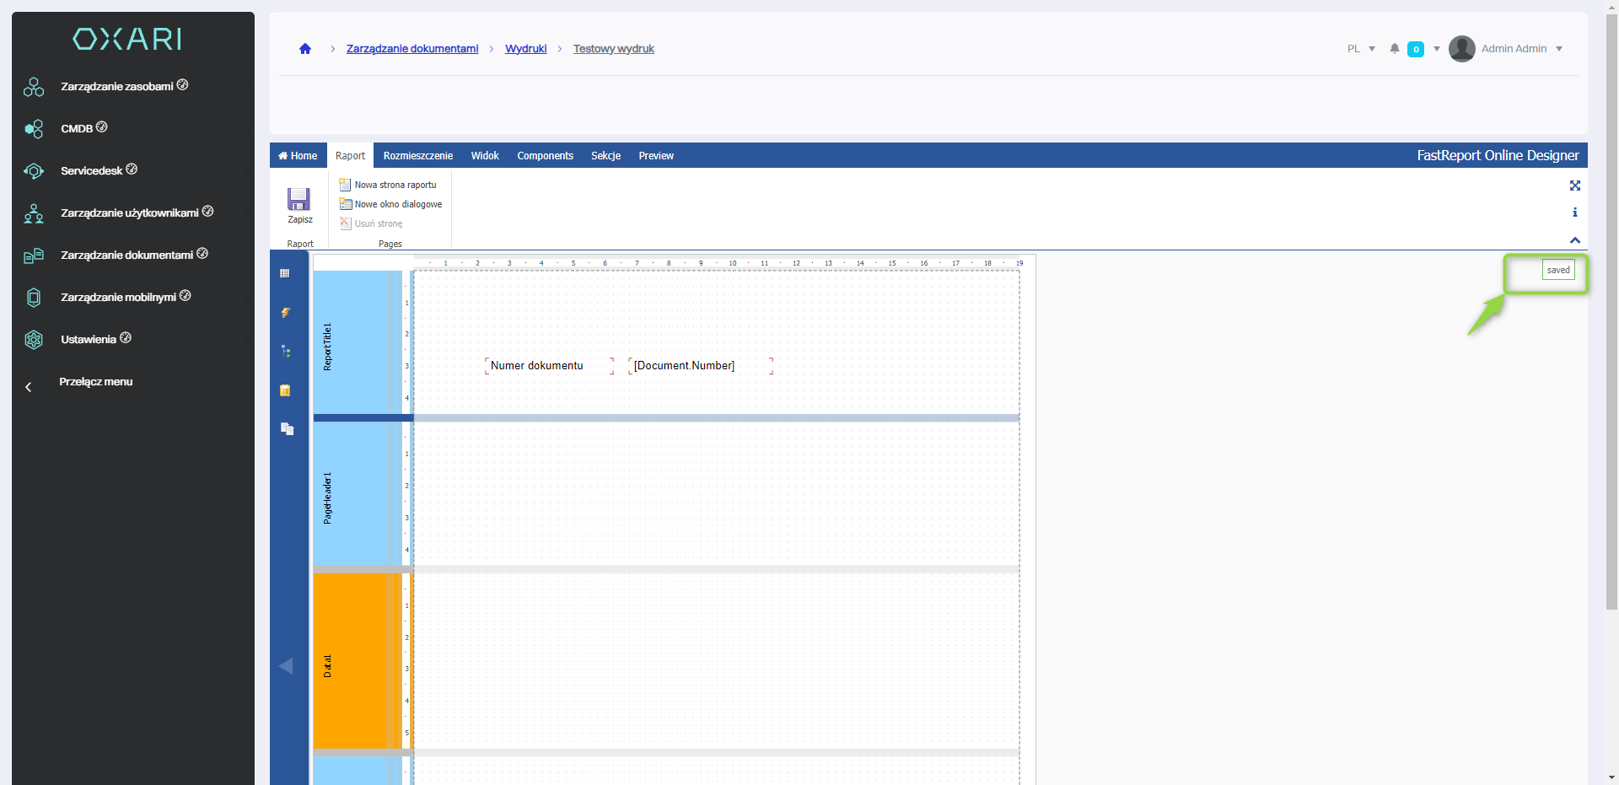
Task: Click the Przełącz menu toggle
Action: (x=95, y=382)
